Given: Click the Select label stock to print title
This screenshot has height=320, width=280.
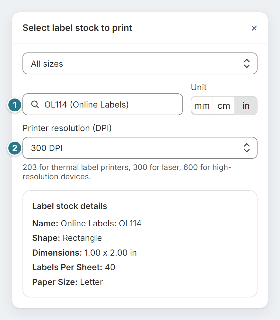Looking at the screenshot, I should 77,28.
